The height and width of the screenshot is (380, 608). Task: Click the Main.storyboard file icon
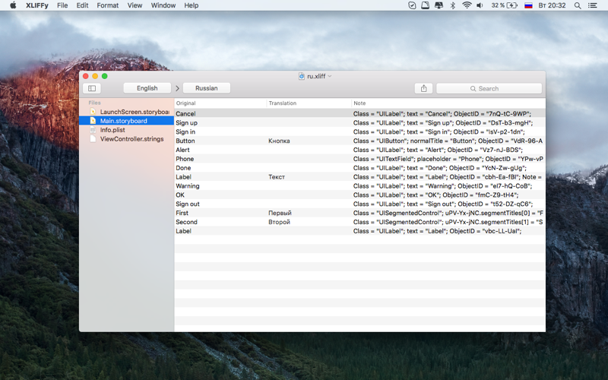(x=93, y=121)
